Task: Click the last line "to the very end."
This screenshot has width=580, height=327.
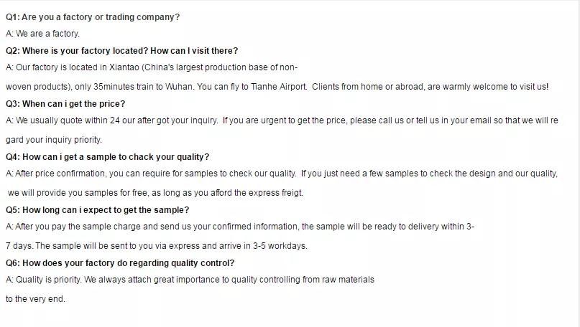Action: [x=35, y=299]
